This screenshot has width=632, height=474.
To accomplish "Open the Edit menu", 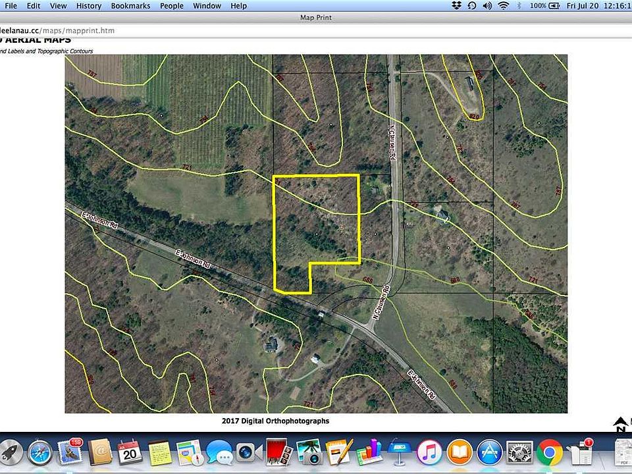I will [x=34, y=6].
